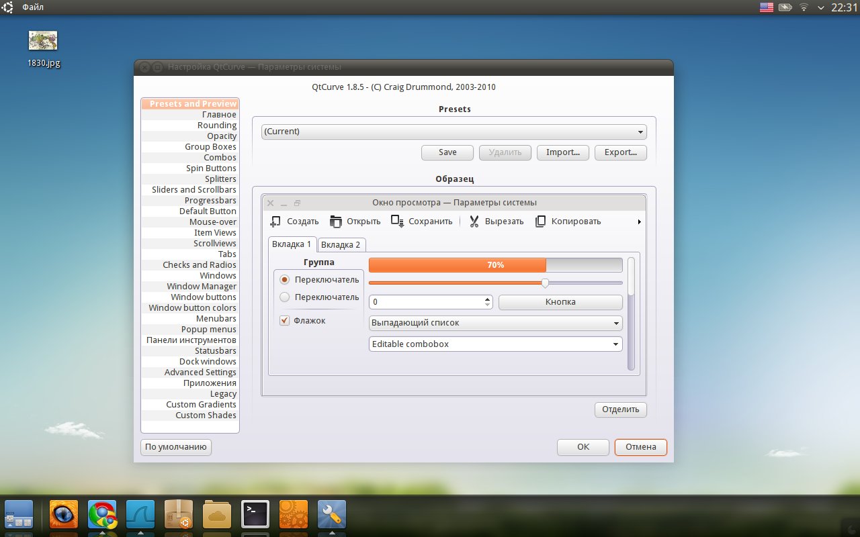
Task: Open the Выпадающий список combo box
Action: [x=496, y=323]
